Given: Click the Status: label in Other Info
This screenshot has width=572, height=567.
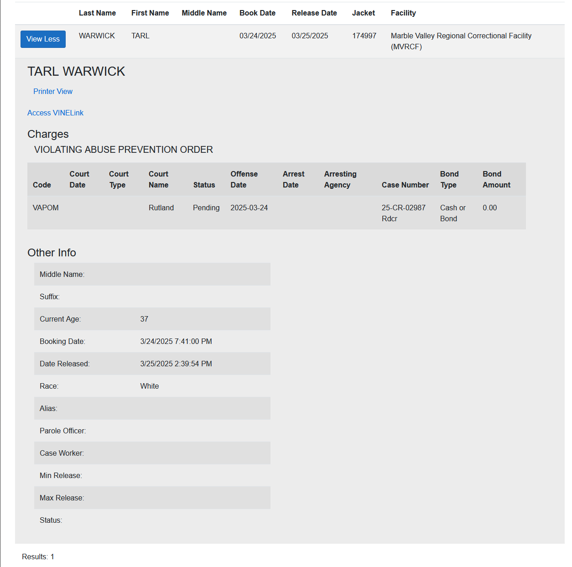Looking at the screenshot, I should 51,520.
